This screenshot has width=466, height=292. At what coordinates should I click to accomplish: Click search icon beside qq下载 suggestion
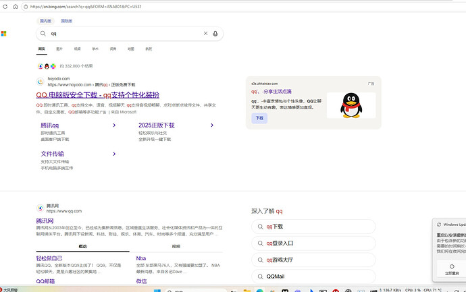[x=260, y=227]
